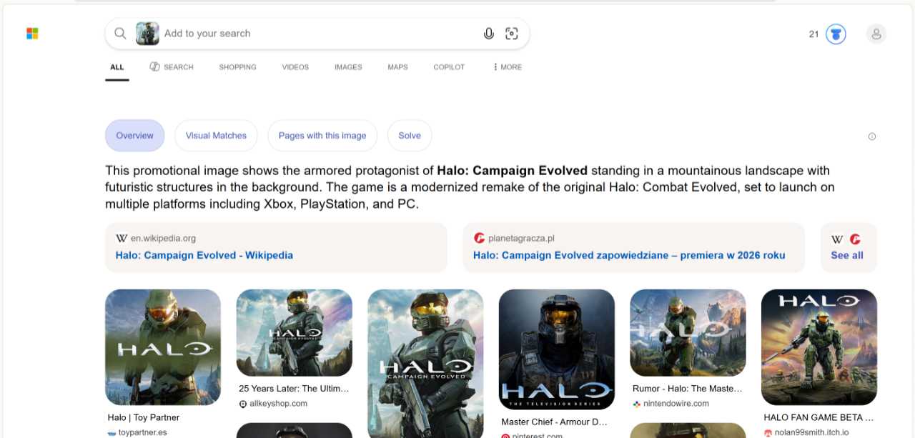The width and height of the screenshot is (915, 438).
Task: Select the Solve chip
Action: pos(410,136)
